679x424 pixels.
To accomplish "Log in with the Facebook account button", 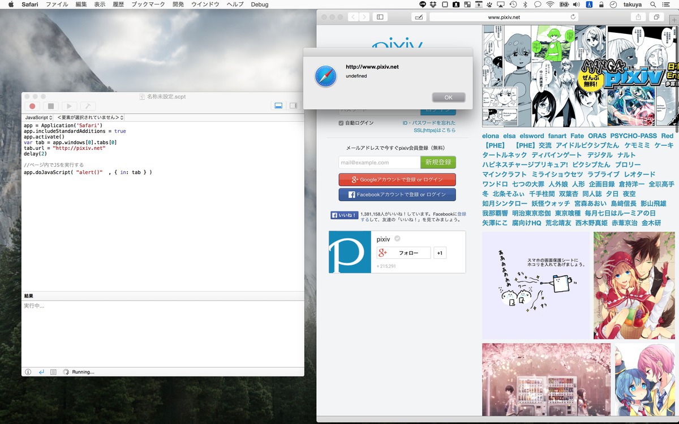I will coord(397,194).
